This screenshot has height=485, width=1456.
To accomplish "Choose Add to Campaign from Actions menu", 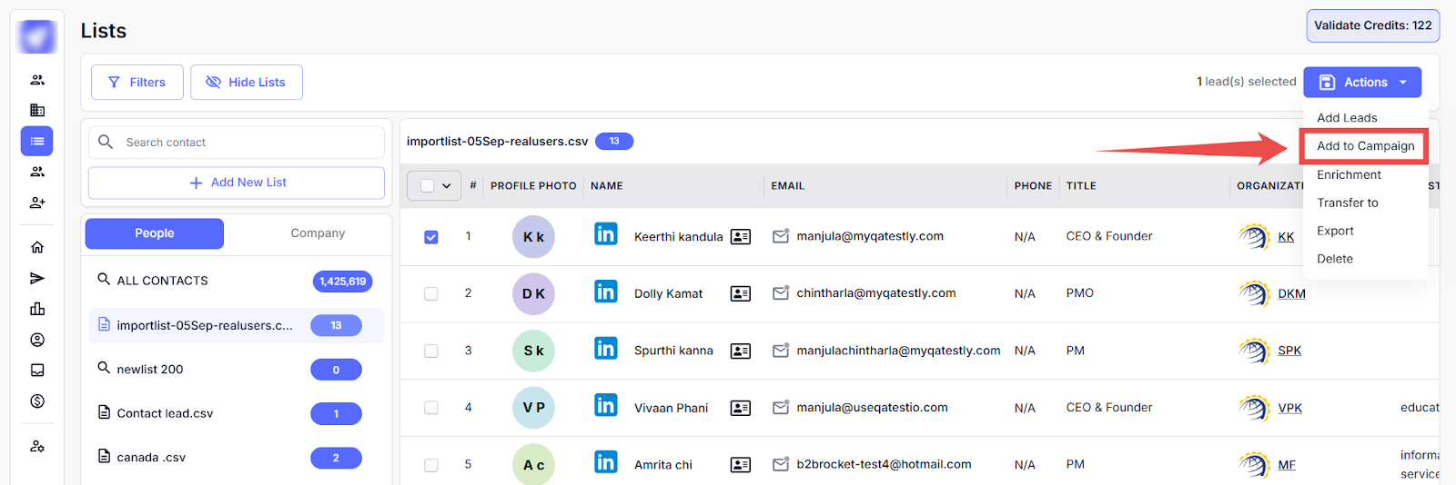I will pyautogui.click(x=1365, y=146).
